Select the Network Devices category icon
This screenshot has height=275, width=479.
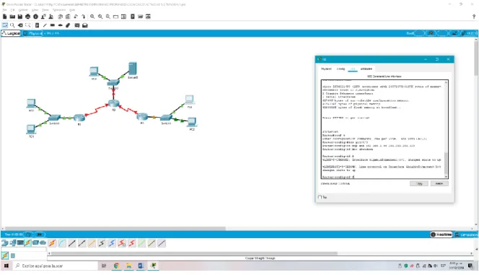coord(5,243)
